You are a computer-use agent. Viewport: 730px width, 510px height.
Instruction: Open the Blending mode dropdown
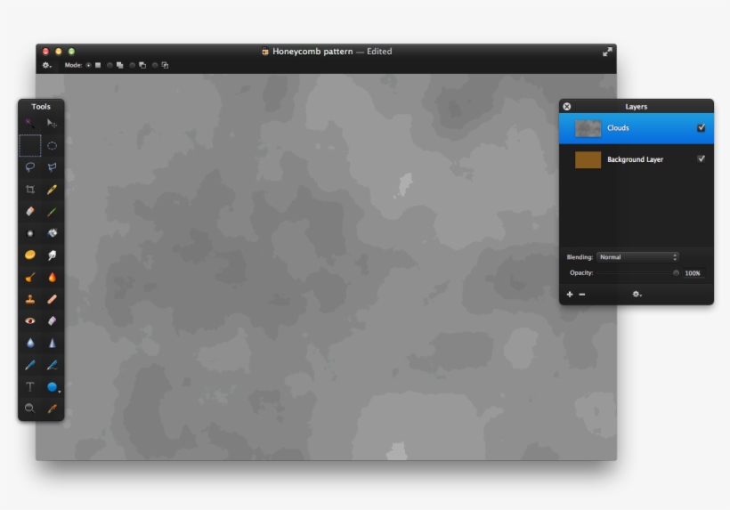click(x=637, y=257)
